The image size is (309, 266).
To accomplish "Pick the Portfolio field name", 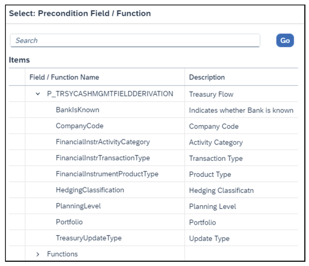I will (69, 222).
